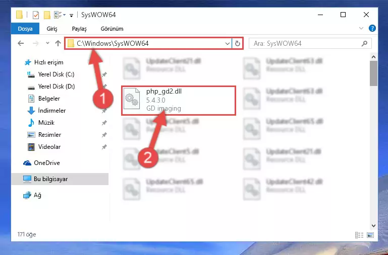
Task: Click the New folder quick access icon
Action: tap(47, 15)
